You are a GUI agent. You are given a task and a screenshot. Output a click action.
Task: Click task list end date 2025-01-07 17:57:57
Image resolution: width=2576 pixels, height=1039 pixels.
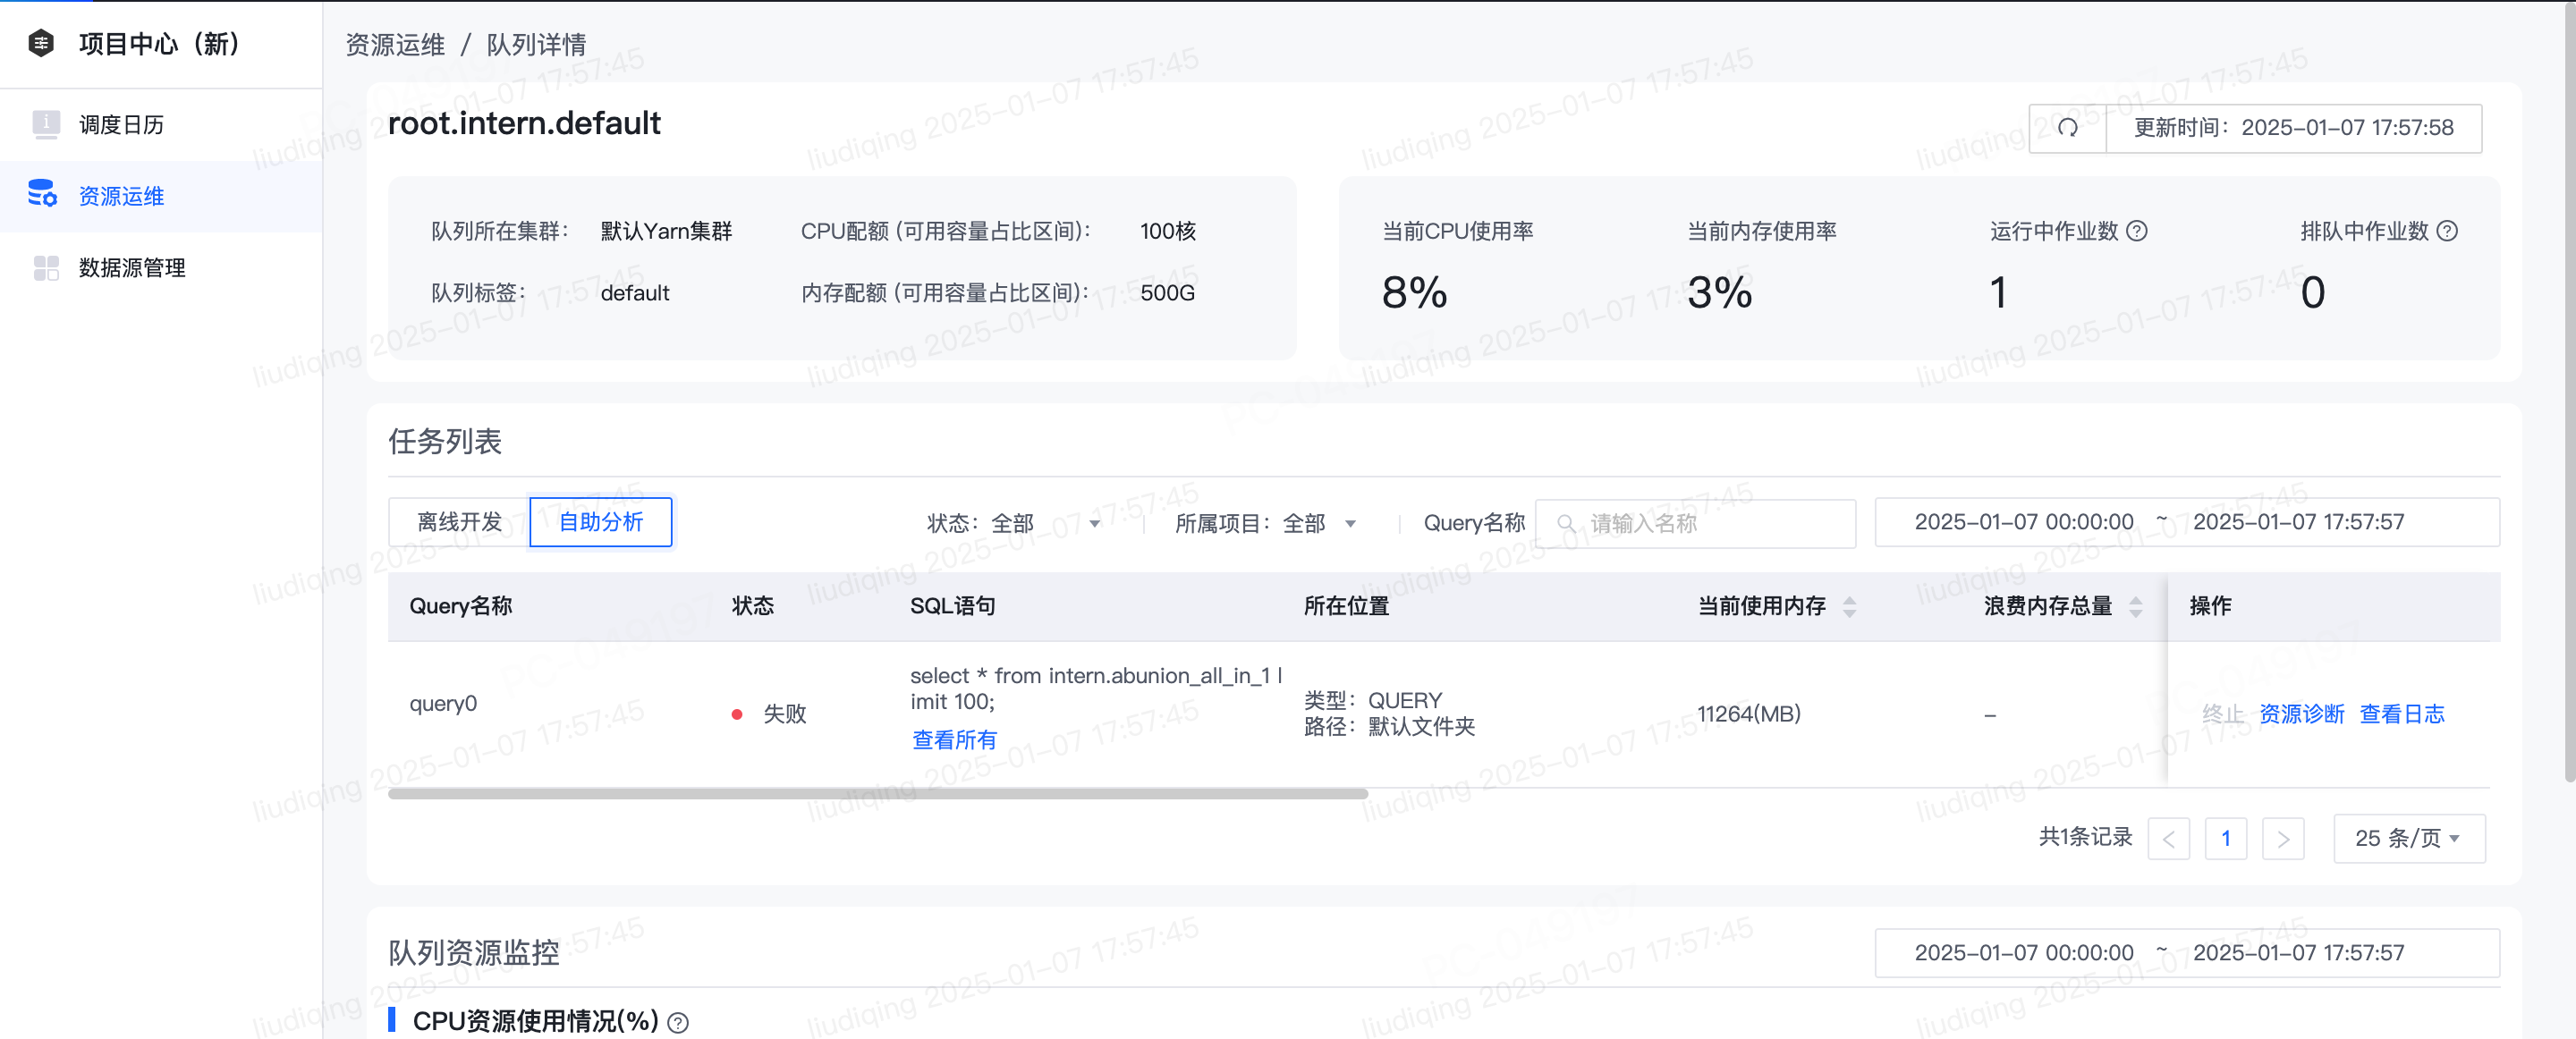[x=2298, y=522]
